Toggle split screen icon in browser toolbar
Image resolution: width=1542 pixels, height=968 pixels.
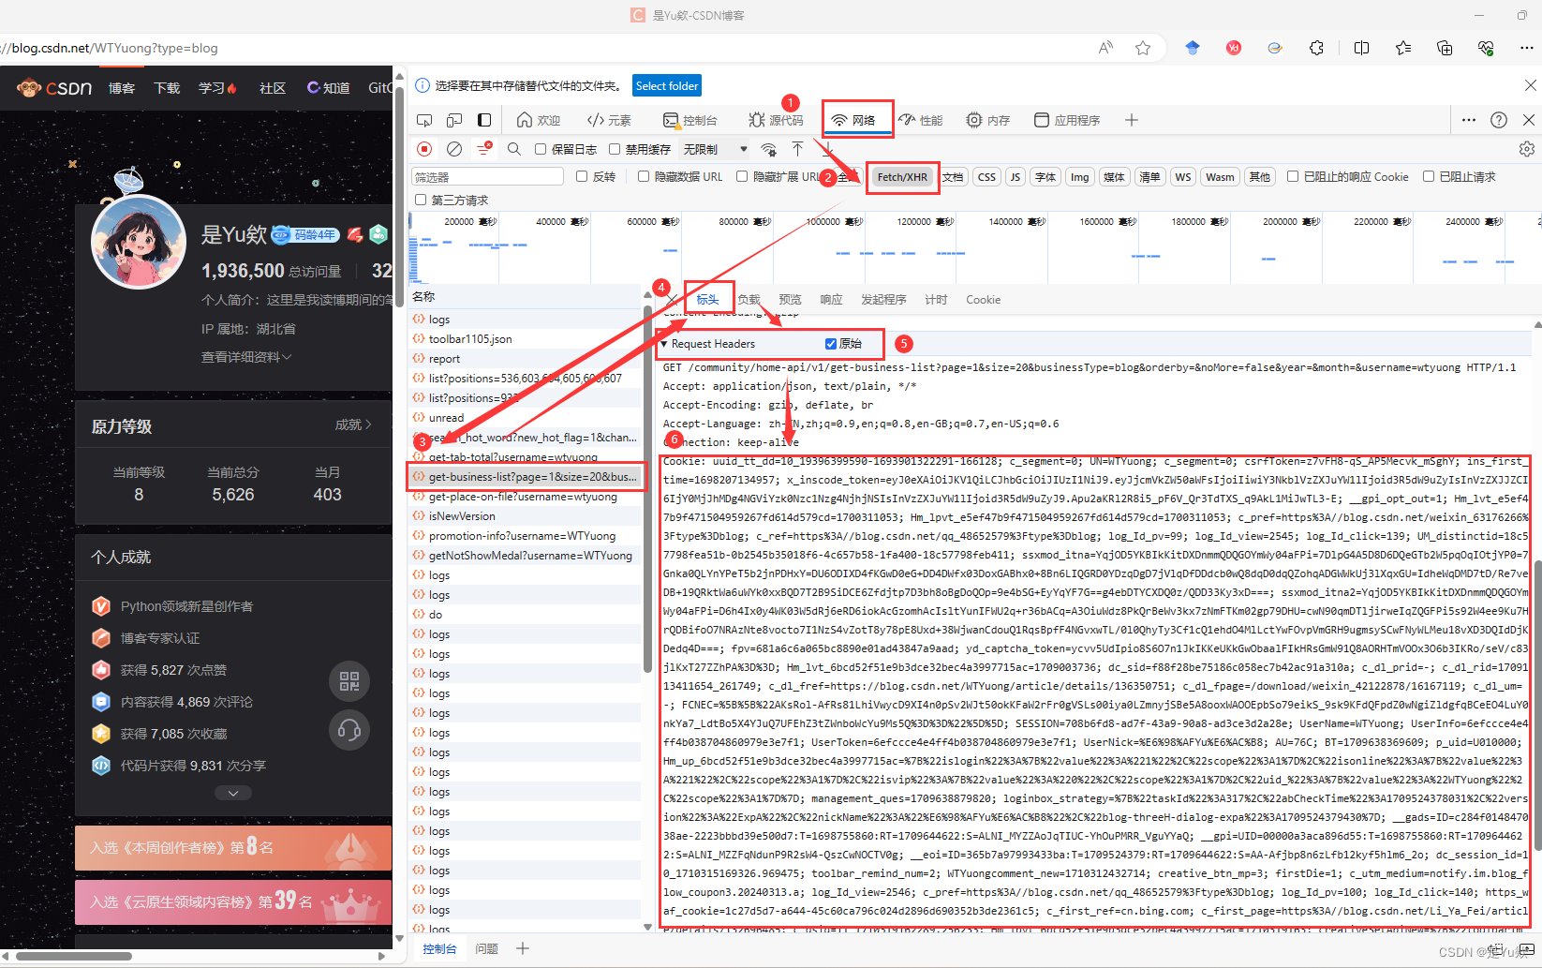click(x=1362, y=48)
